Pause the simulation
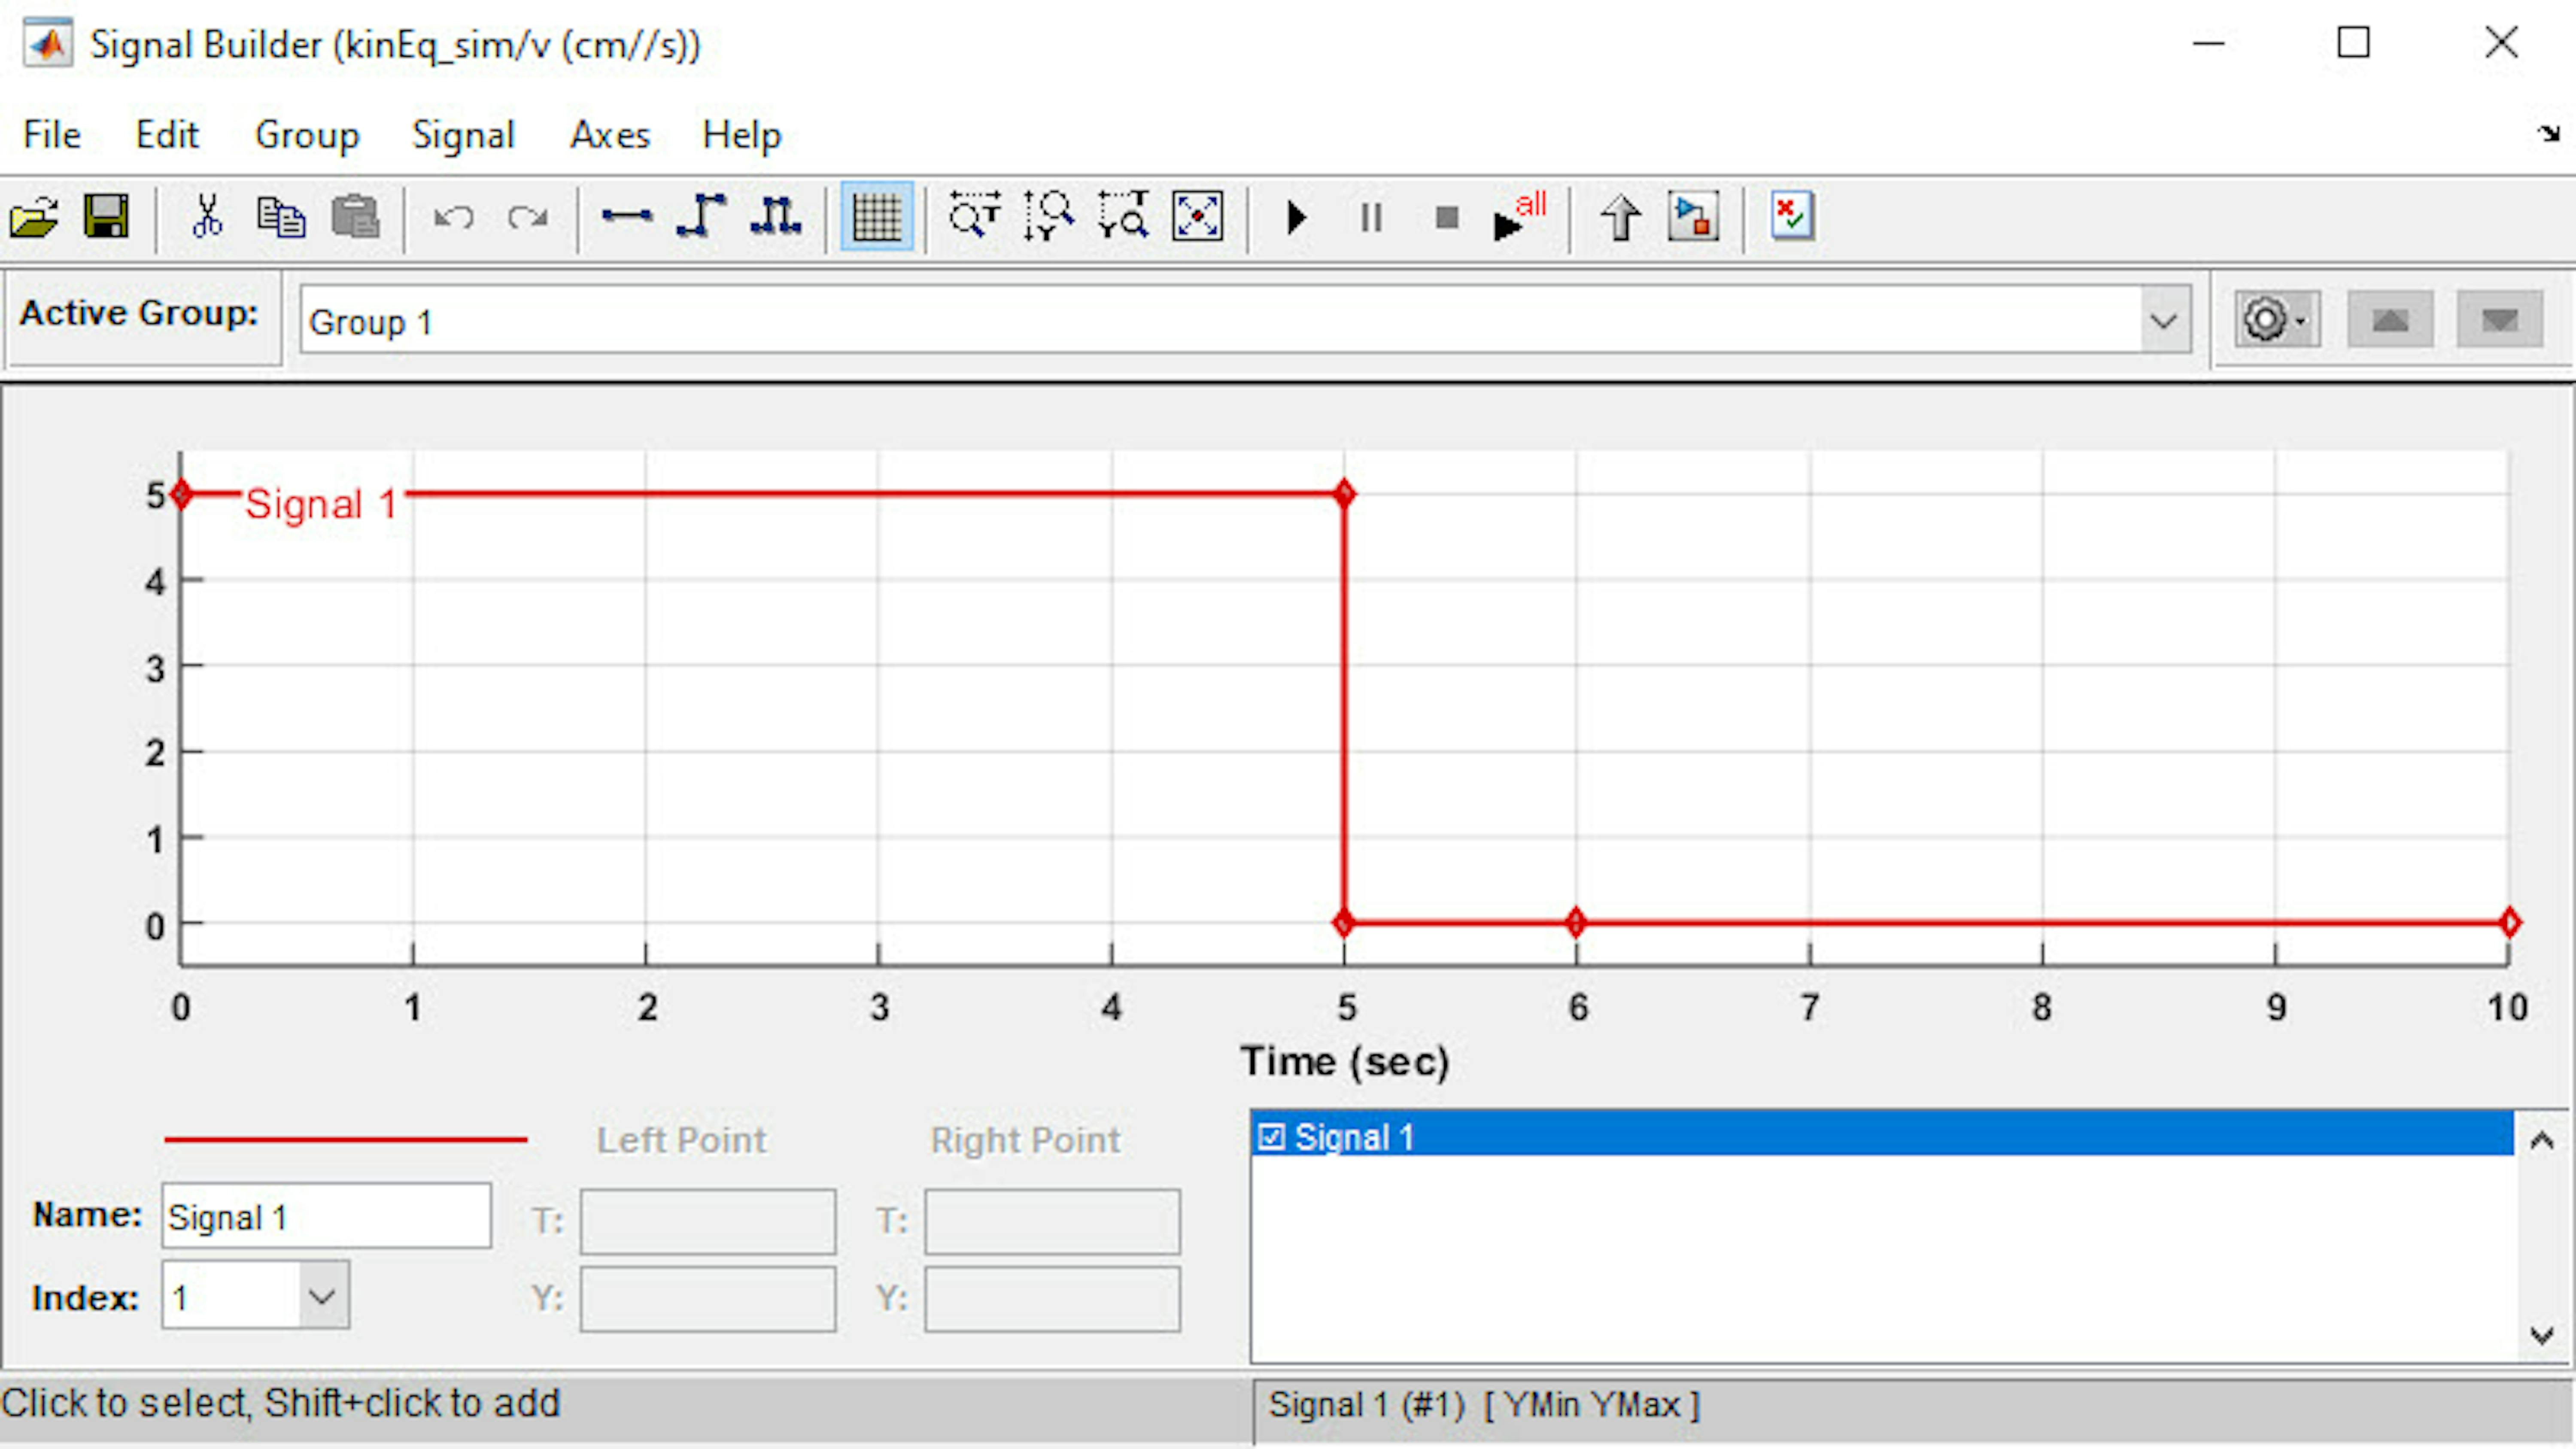The width and height of the screenshot is (2576, 1449). pyautogui.click(x=1371, y=217)
